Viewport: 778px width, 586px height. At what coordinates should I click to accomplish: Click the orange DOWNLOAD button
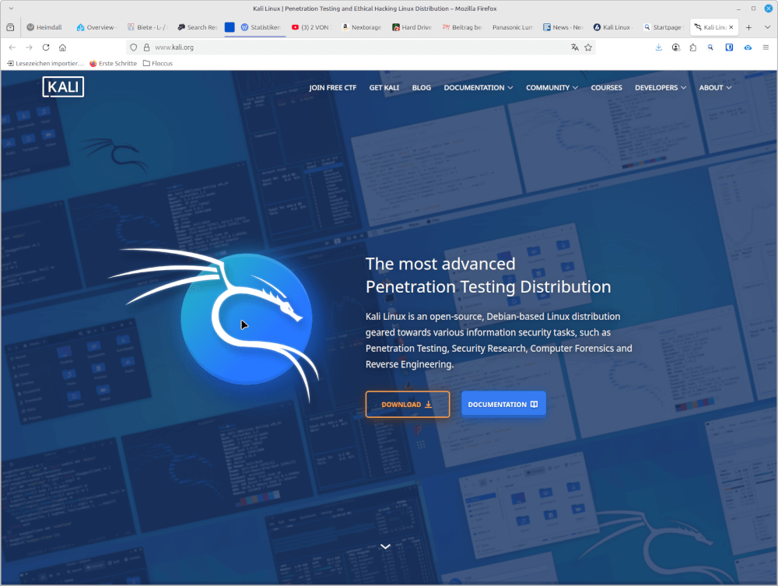(x=408, y=405)
